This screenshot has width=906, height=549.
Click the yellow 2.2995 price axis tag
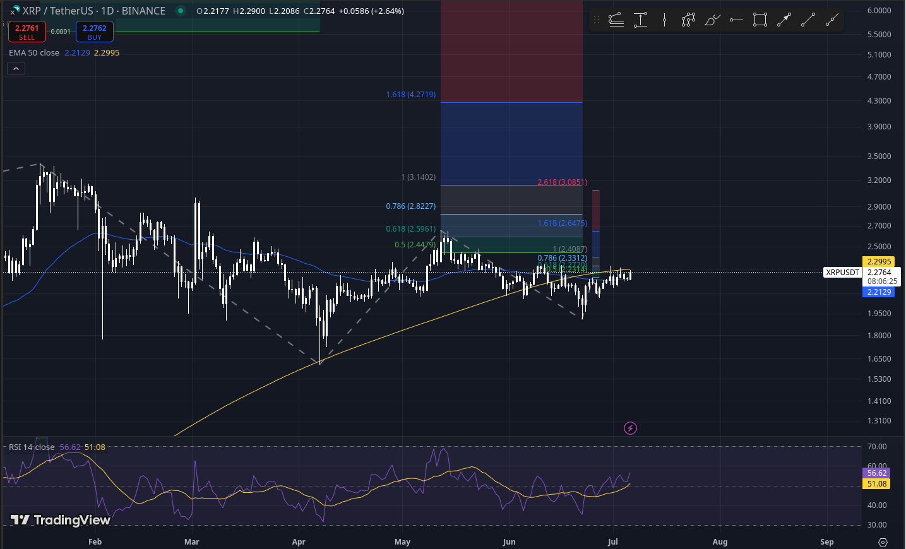[879, 262]
